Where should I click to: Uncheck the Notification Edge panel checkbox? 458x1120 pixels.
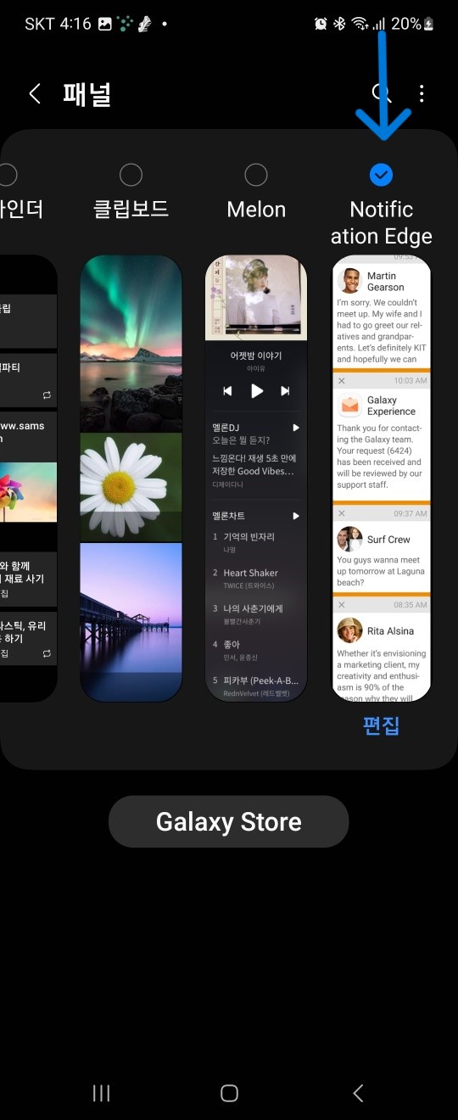pyautogui.click(x=382, y=175)
